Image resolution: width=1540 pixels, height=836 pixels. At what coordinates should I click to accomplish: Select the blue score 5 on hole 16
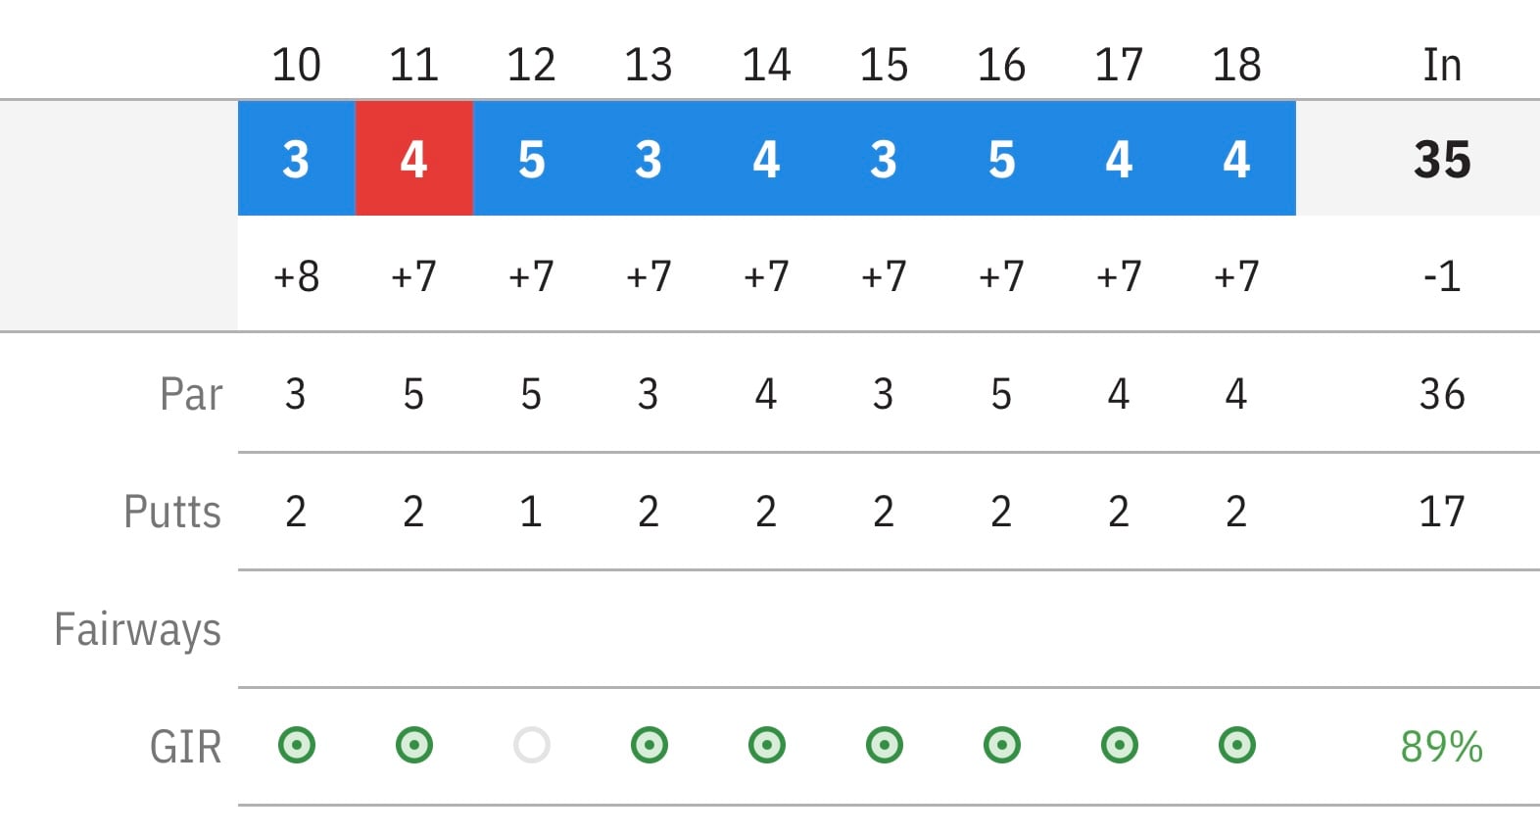click(1002, 158)
